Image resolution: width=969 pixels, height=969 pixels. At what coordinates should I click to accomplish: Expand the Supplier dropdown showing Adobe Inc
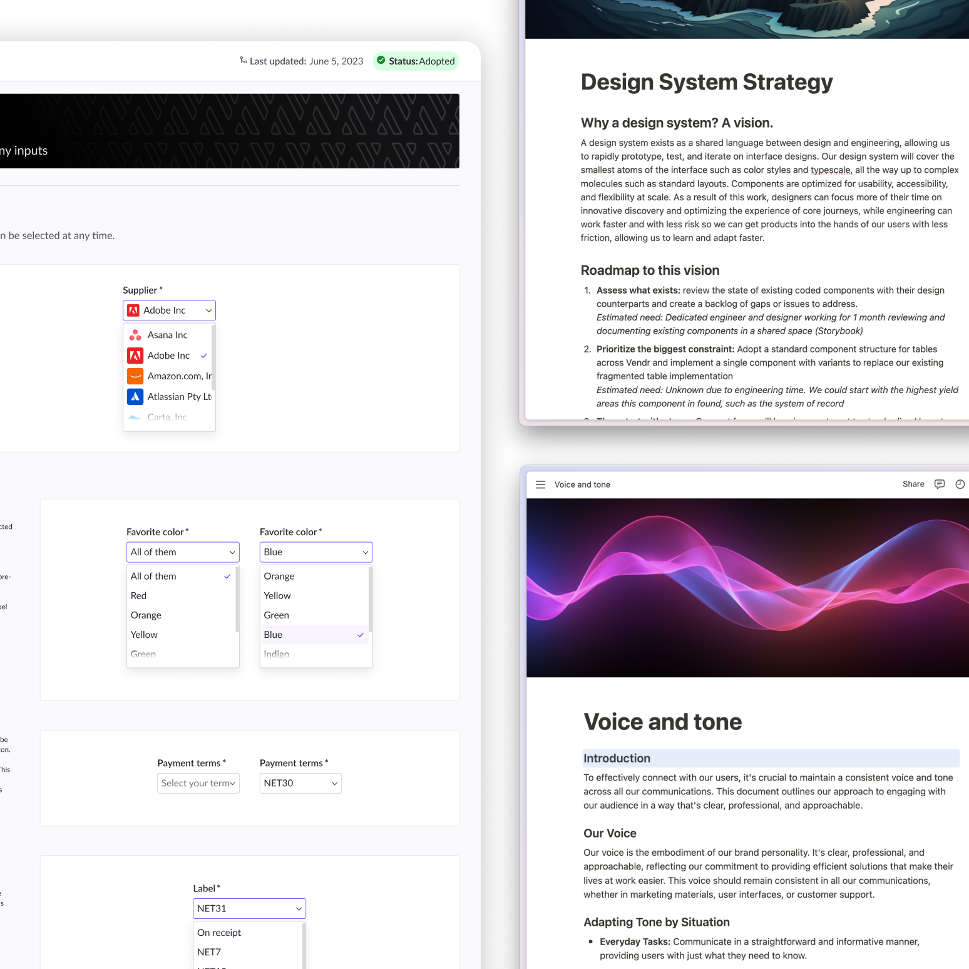[x=169, y=310]
